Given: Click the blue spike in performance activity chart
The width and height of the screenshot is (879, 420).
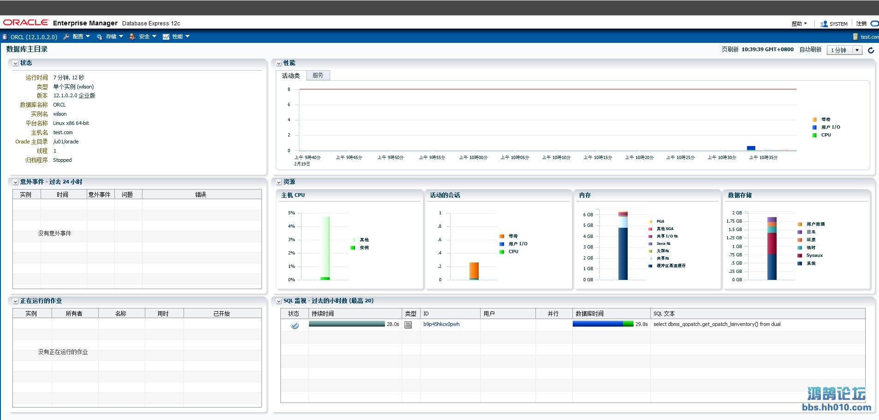Looking at the screenshot, I should coord(751,148).
